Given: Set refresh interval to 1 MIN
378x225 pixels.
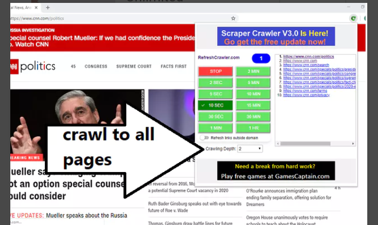Looking at the screenshot, I should (x=216, y=128).
